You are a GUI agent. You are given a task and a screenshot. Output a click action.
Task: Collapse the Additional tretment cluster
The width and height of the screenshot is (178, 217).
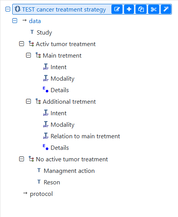tap(28, 101)
